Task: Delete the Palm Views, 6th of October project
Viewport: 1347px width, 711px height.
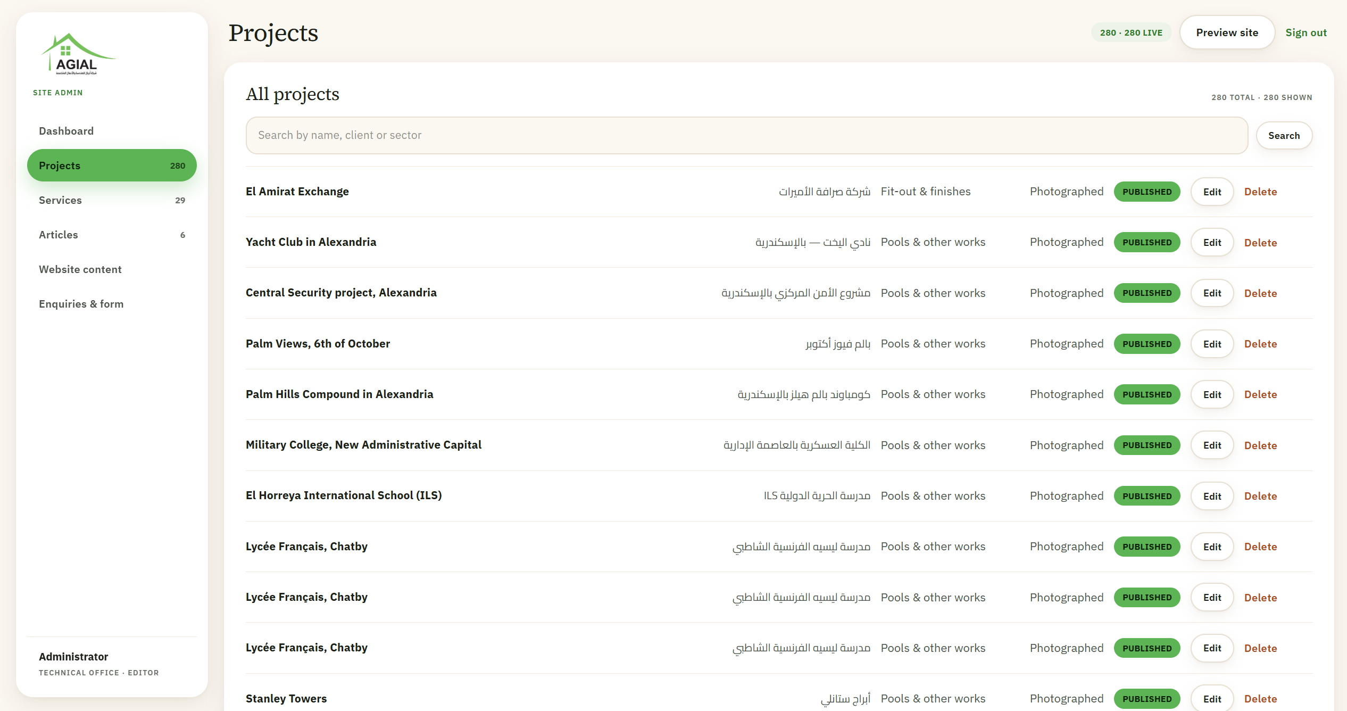Action: (1260, 344)
